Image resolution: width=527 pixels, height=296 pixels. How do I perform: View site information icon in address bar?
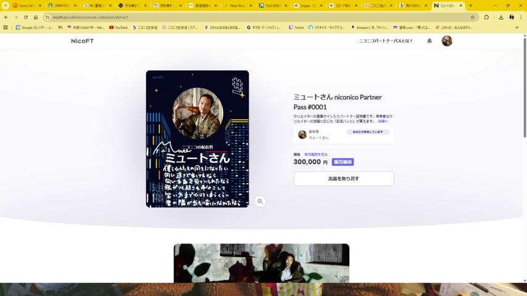pos(48,17)
